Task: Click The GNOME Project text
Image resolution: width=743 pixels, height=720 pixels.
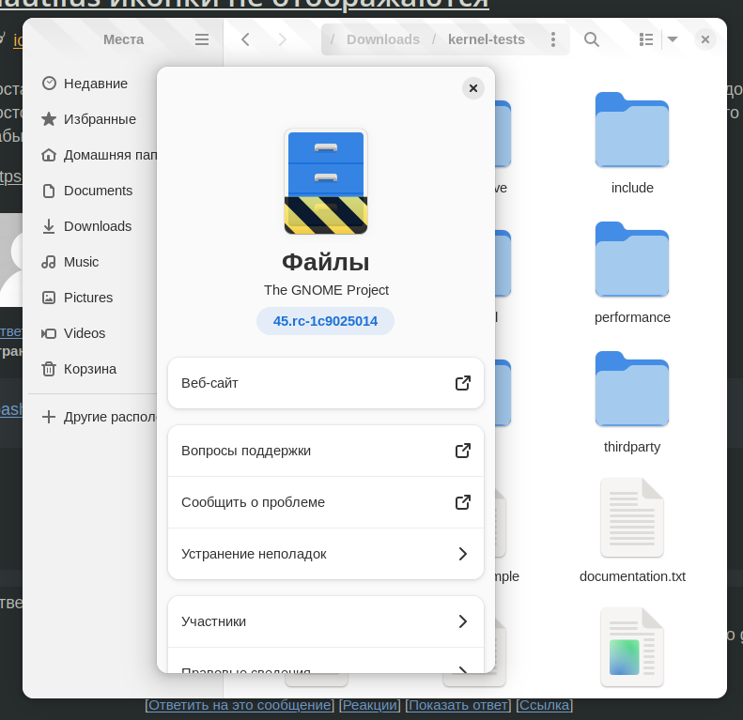Action: point(326,290)
